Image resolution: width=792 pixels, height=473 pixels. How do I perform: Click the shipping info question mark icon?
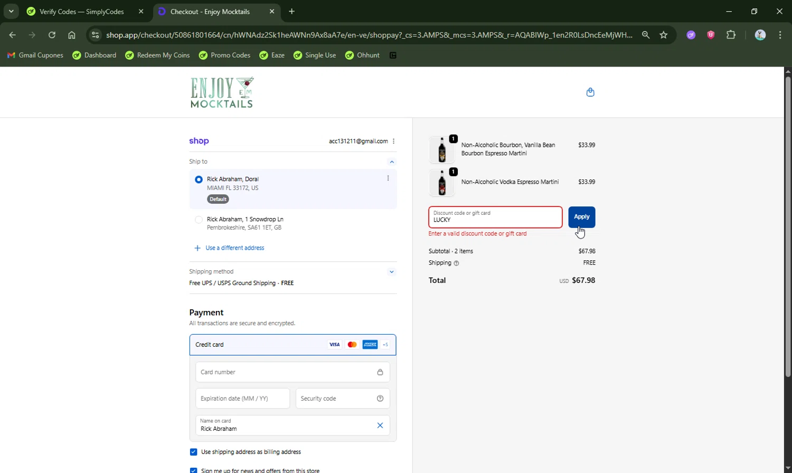point(457,263)
